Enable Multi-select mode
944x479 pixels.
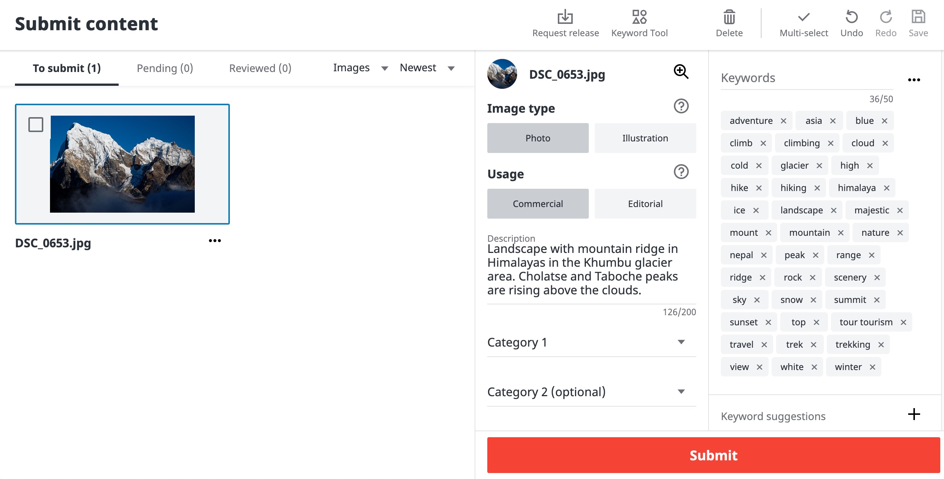pos(803,17)
